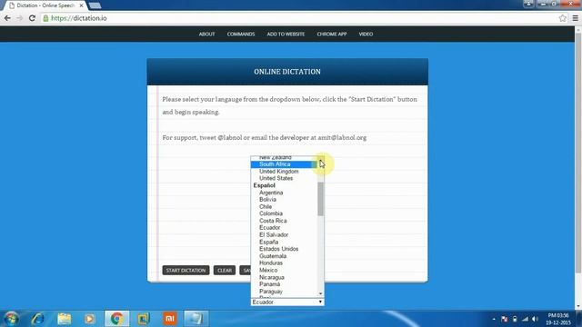Screen dimensions: 582x327
Task: Click the taskbar clock and date
Action: [x=557, y=319]
